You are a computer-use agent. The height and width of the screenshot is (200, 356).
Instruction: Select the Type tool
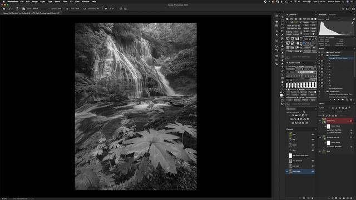point(282,67)
